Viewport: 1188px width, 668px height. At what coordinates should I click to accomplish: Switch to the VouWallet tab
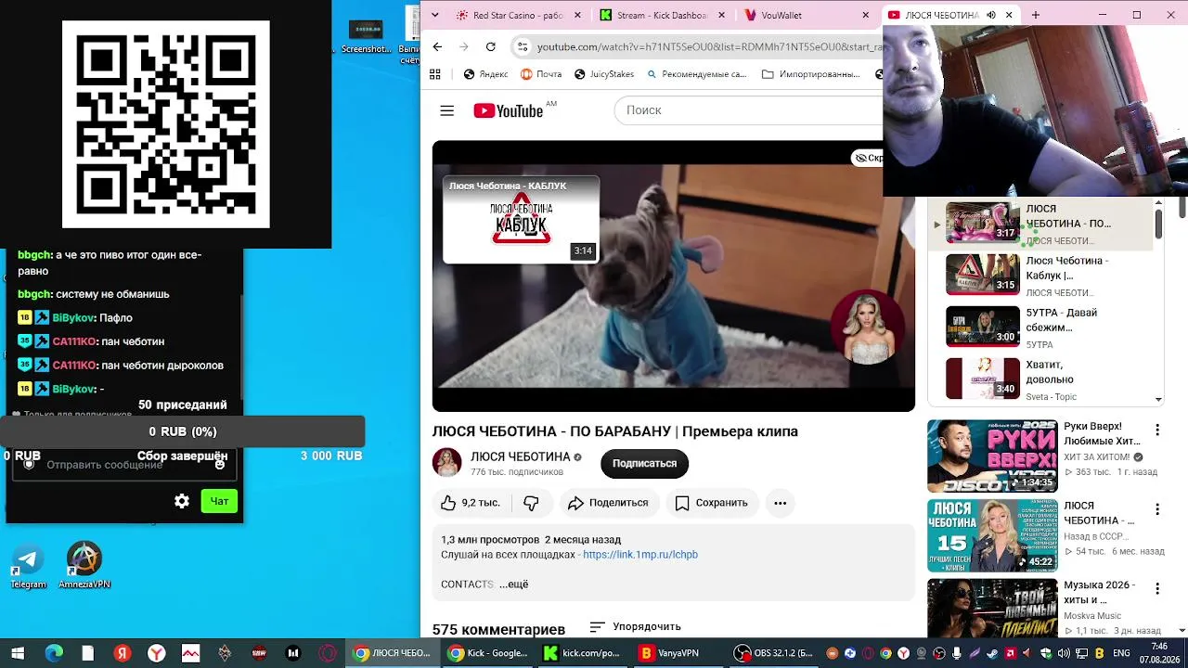tap(799, 15)
